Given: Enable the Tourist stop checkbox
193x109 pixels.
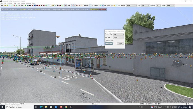Looking at the screenshot, I should (x=106, y=40).
